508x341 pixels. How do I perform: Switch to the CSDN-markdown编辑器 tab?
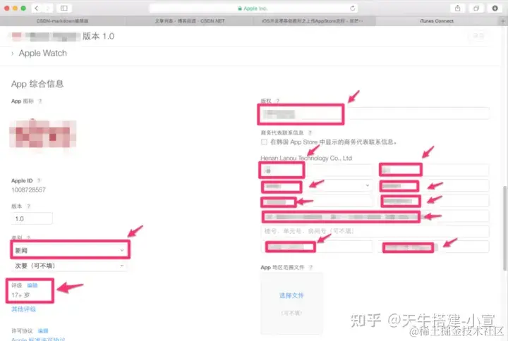click(x=63, y=21)
